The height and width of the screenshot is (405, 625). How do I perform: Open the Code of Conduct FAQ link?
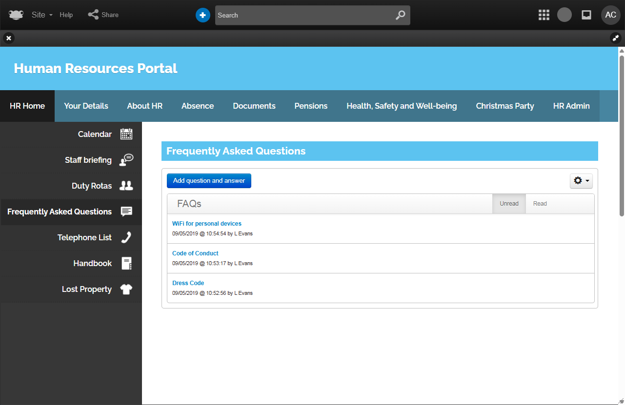pos(195,253)
